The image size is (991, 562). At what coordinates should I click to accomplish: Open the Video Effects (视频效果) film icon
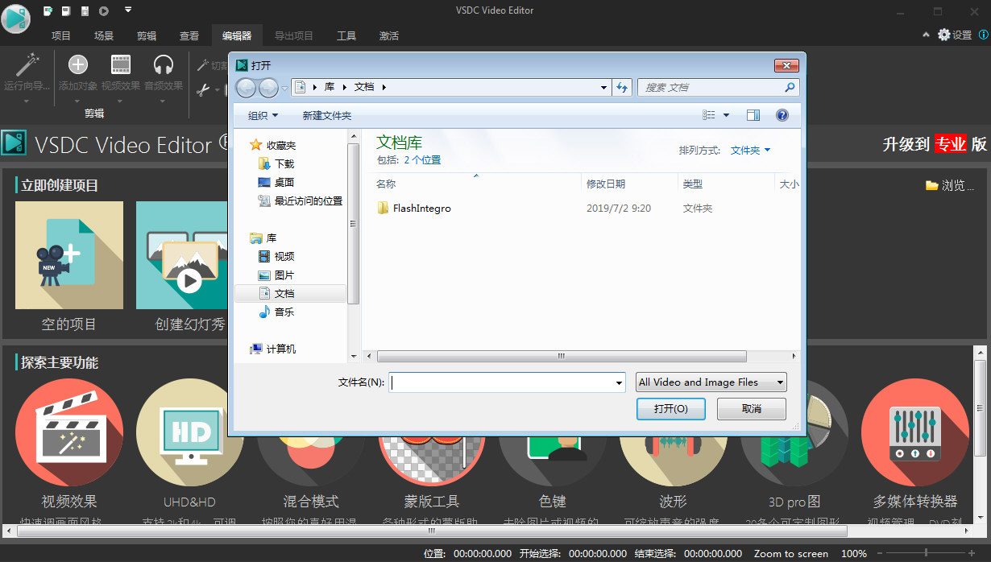[121, 65]
